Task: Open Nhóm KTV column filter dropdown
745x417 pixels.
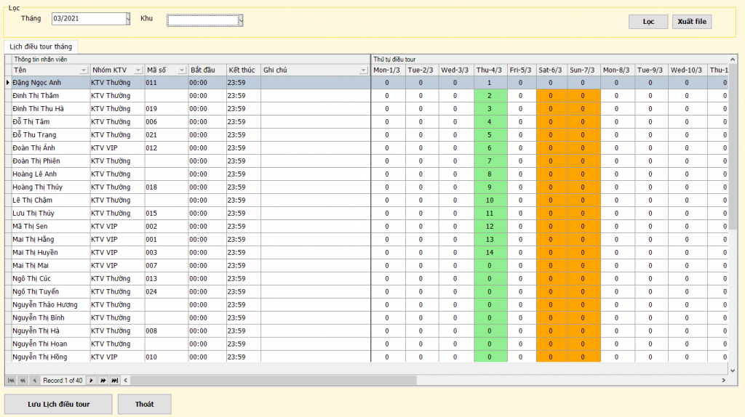Action: coord(138,70)
